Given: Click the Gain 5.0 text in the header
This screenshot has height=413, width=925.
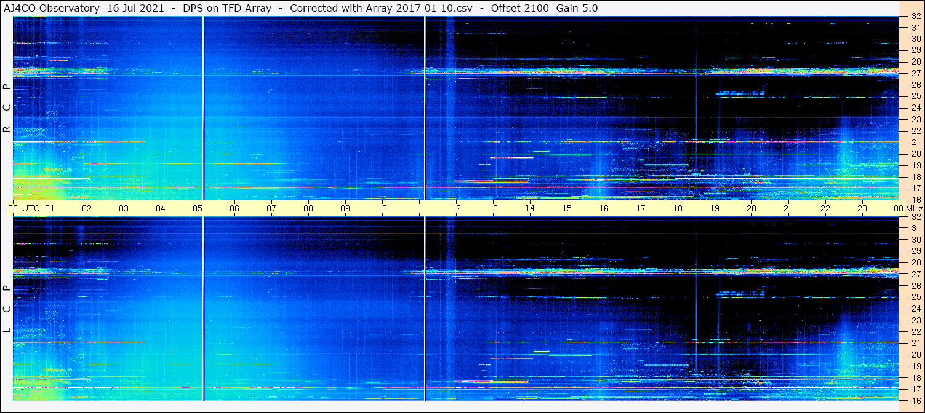Looking at the screenshot, I should pyautogui.click(x=577, y=8).
